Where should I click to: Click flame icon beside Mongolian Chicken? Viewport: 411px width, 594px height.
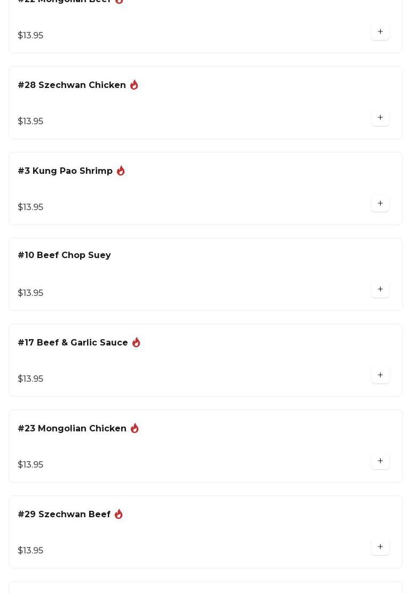pyautogui.click(x=135, y=428)
